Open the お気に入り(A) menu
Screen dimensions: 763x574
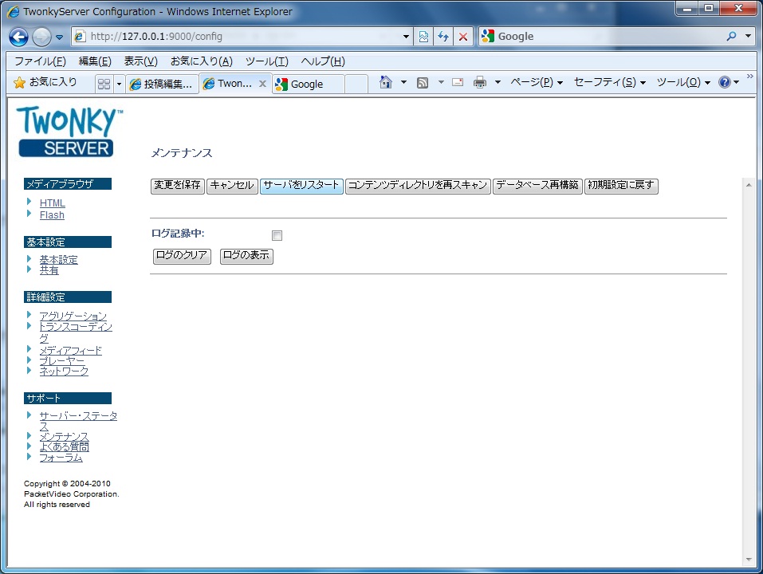pyautogui.click(x=202, y=61)
